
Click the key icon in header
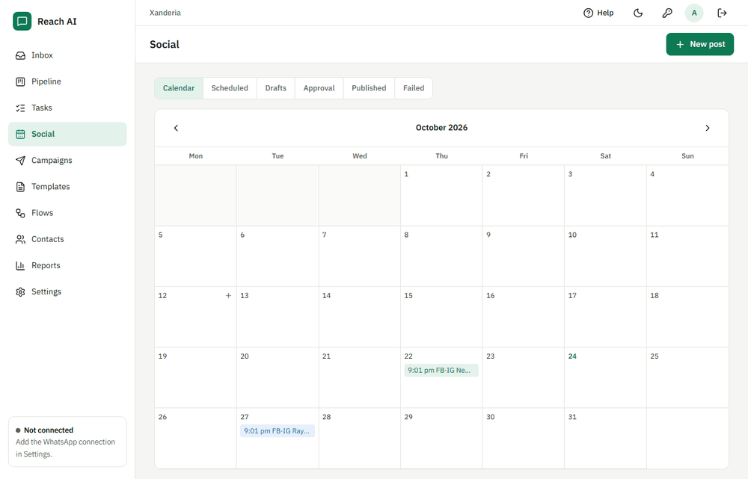point(667,13)
